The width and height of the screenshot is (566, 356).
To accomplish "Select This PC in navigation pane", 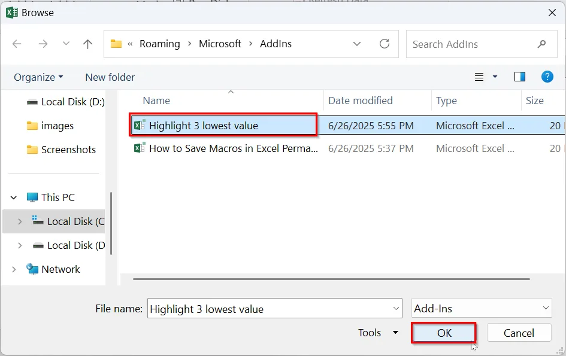I will (50, 197).
